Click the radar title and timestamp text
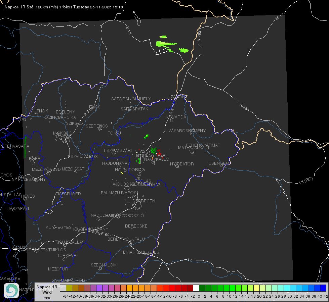Screen dimensions: 329x302 (x=64, y=7)
